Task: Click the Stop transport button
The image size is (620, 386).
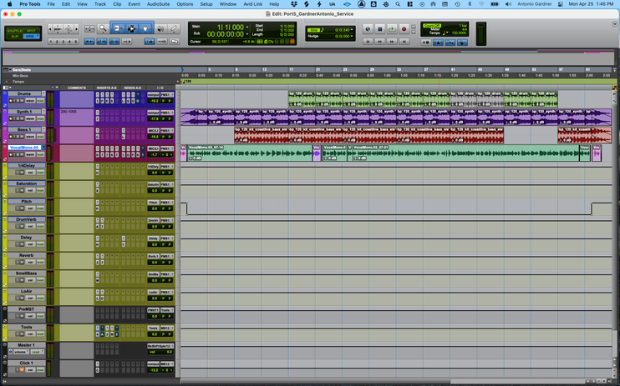Action: [380, 29]
